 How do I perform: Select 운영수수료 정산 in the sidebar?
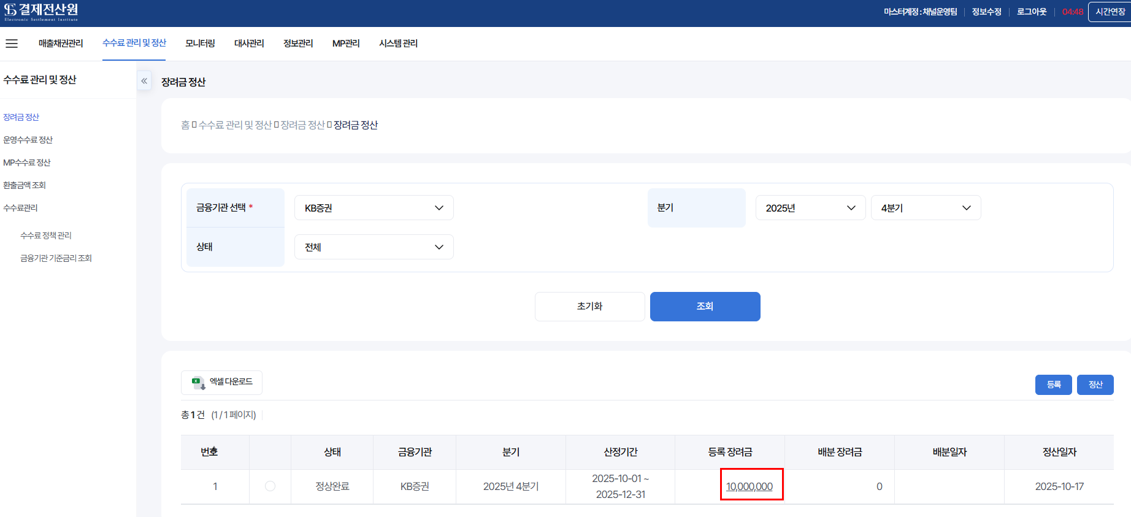point(28,140)
